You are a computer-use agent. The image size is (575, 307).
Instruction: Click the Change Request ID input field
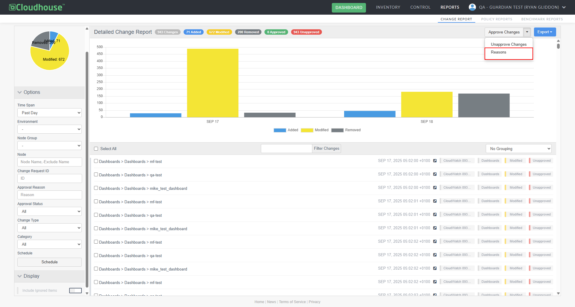49,178
